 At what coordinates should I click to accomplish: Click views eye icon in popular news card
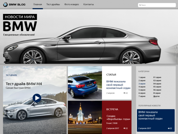click(168, 128)
